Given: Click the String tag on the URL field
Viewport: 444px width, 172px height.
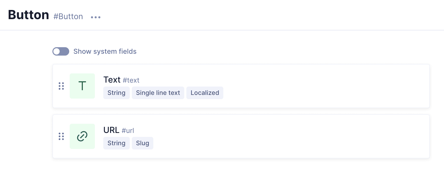Looking at the screenshot, I should 116,143.
